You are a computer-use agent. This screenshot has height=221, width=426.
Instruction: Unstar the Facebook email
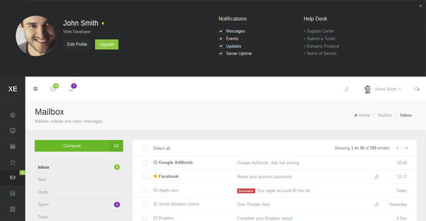[x=155, y=176]
